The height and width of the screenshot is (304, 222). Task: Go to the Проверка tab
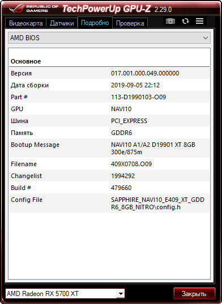pyautogui.click(x=130, y=23)
